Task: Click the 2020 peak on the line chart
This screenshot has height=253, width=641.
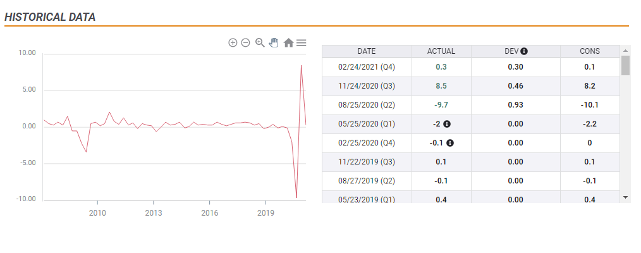Action: (301, 65)
